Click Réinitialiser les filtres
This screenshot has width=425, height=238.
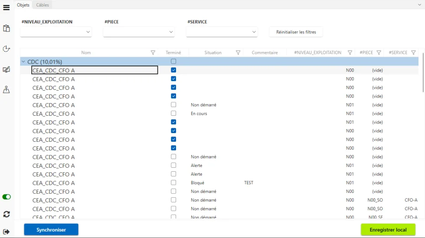tap(296, 32)
